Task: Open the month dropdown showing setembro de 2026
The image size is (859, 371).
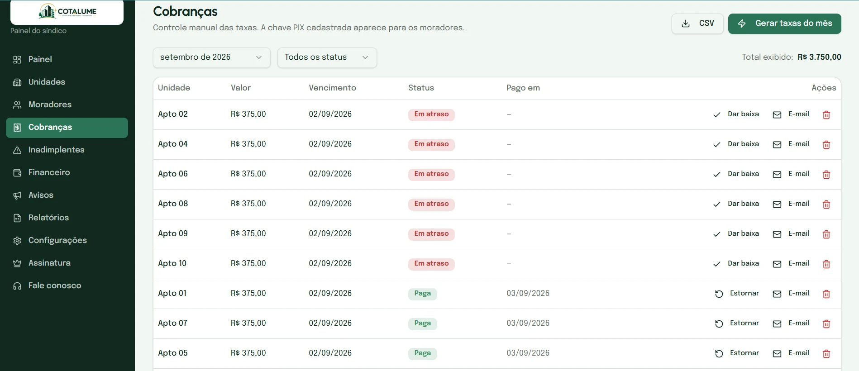Action: click(x=211, y=57)
